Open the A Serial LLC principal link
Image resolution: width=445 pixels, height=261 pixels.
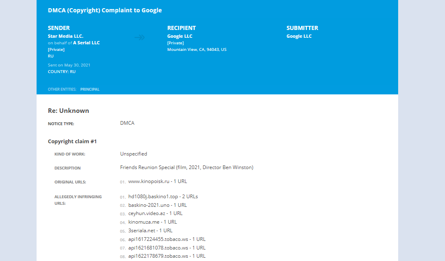[x=86, y=43]
